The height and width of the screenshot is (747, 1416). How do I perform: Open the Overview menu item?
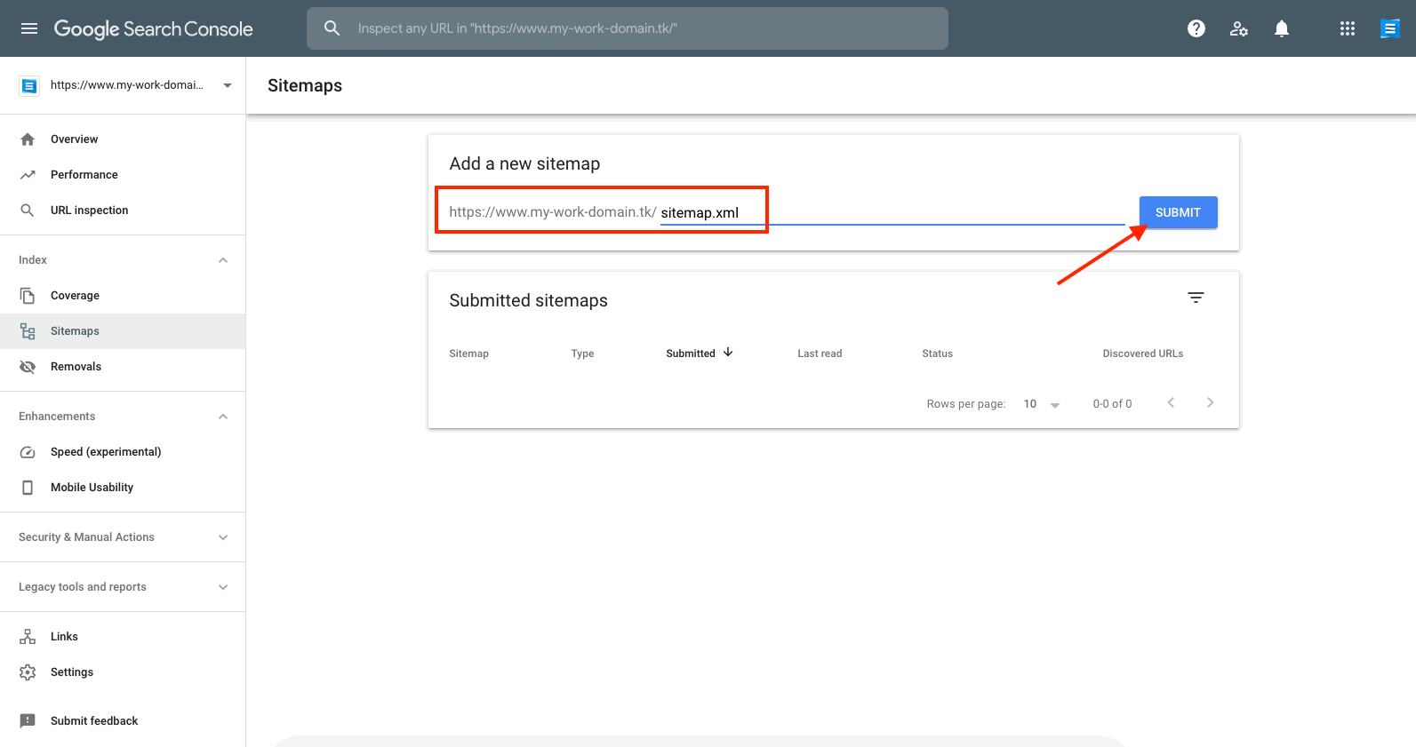coord(123,139)
